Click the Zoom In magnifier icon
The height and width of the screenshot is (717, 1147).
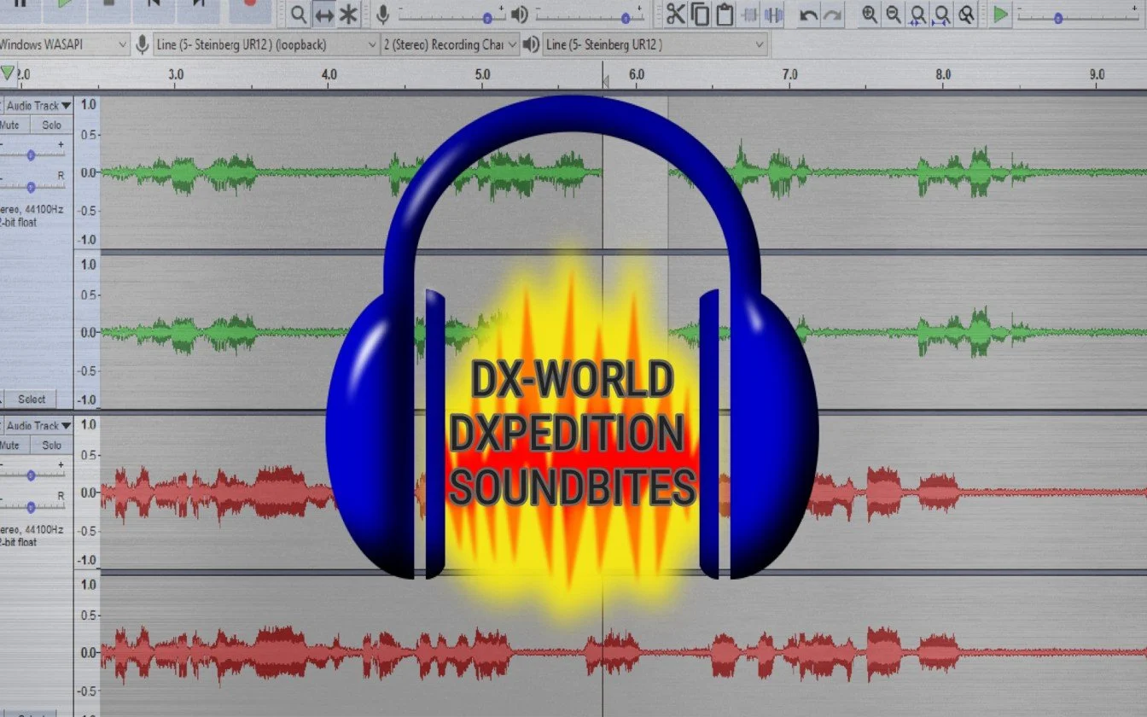pos(869,15)
